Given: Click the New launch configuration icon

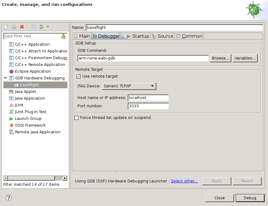Looking at the screenshot, I should [6, 27].
